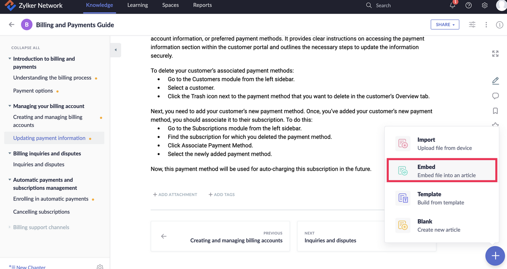Image resolution: width=507 pixels, height=269 pixels.
Task: Click the blue plus floating button
Action: [x=495, y=256]
